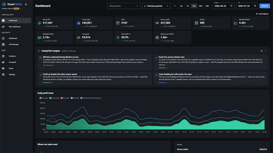Click the AdClarity Dashboard sidebar icon
The height and width of the screenshot is (153, 273).
(x=3, y=38)
